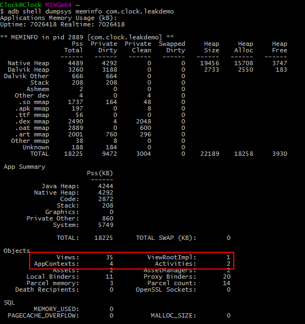Viewport: 305px width, 324px height.
Task: Click the 'Objects' section heading
Action: click(17, 251)
